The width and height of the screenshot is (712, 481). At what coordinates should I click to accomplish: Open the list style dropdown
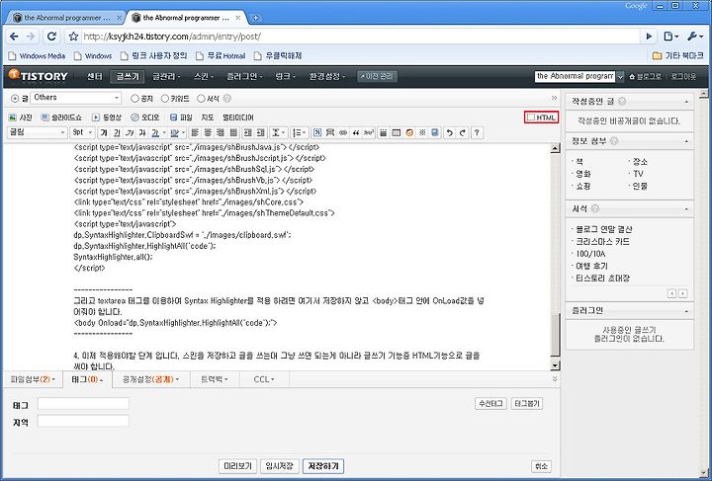(300, 132)
